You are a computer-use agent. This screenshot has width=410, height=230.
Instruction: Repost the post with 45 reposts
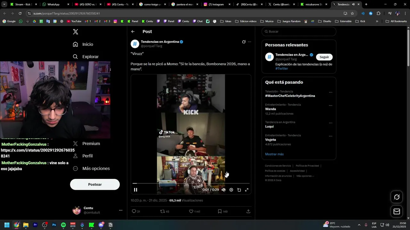165,211
